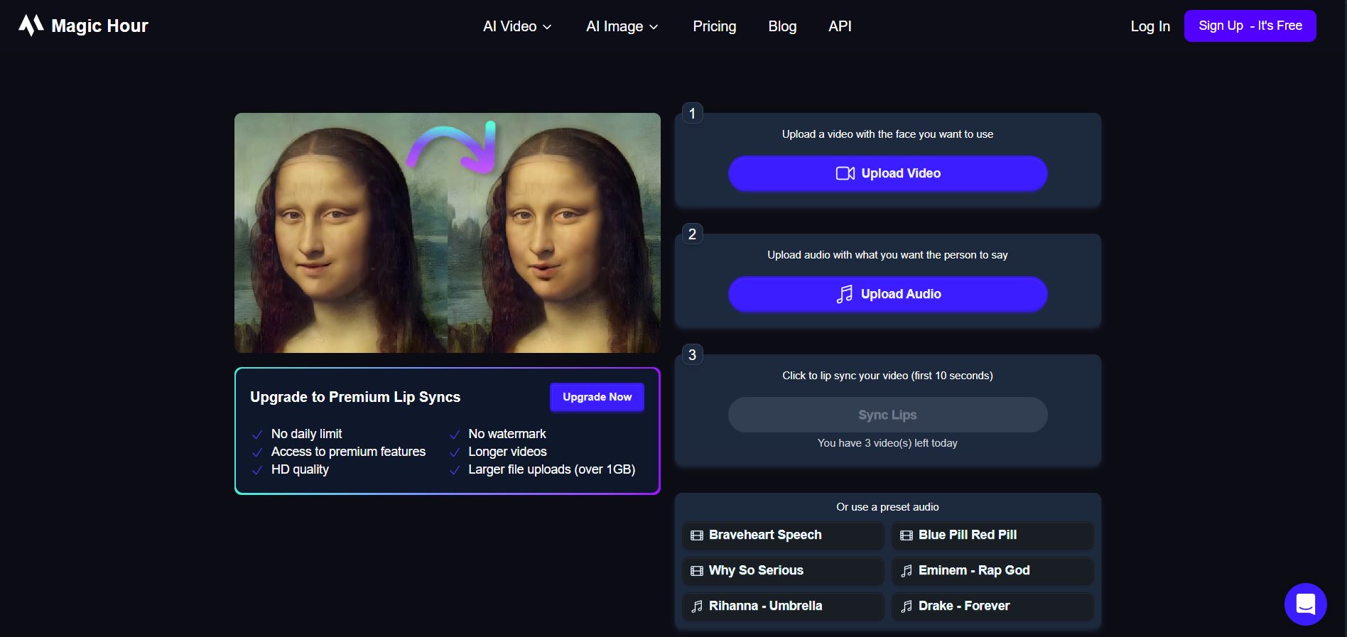Screen dimensions: 1347x637
Task: Click 'You have 3 video(s) left today' text
Action: [x=887, y=443]
